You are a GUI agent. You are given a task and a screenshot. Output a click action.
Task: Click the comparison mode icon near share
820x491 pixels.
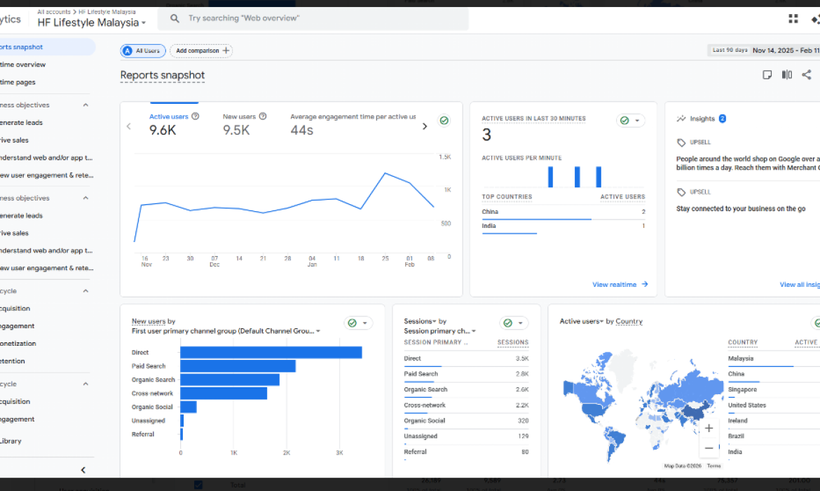786,74
